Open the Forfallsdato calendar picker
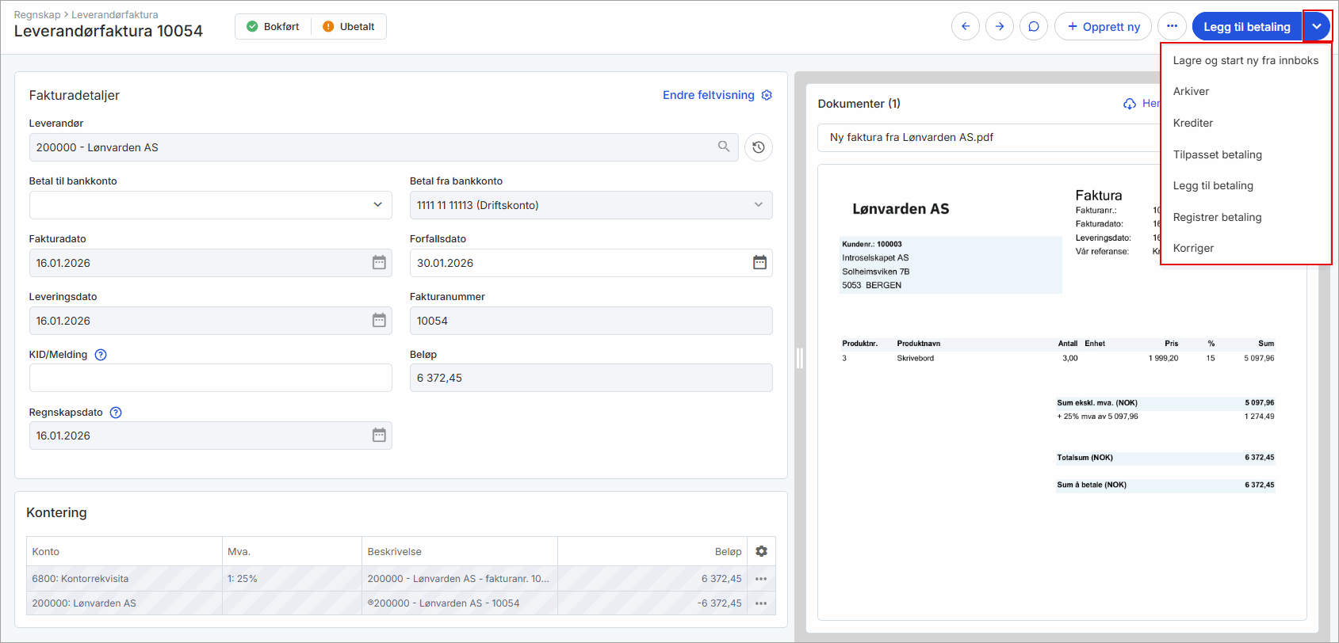Screen dimensions: 1339x643 coord(759,263)
